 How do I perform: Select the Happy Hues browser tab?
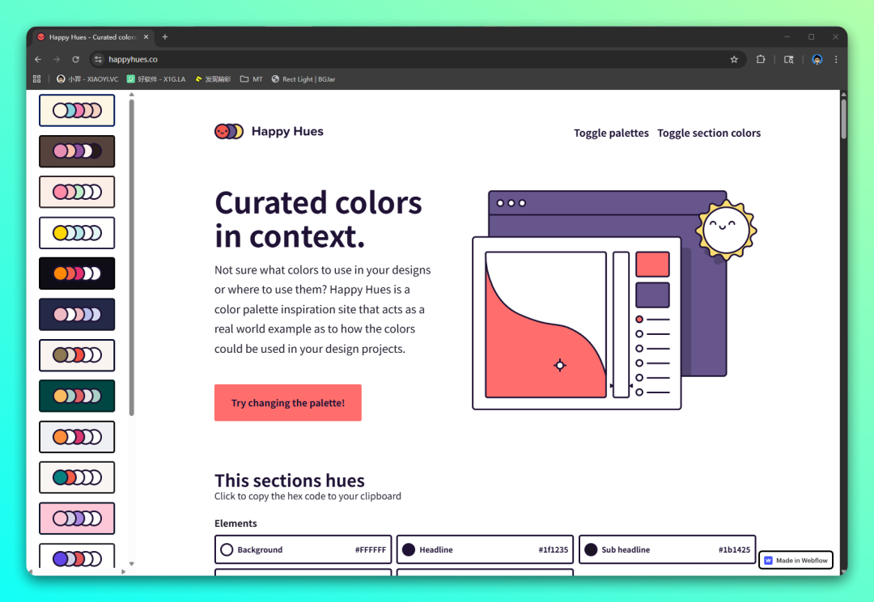(x=94, y=36)
